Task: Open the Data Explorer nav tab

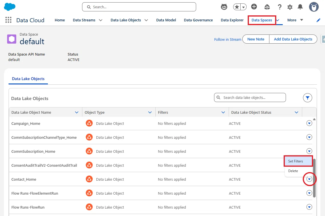Action: [232, 20]
